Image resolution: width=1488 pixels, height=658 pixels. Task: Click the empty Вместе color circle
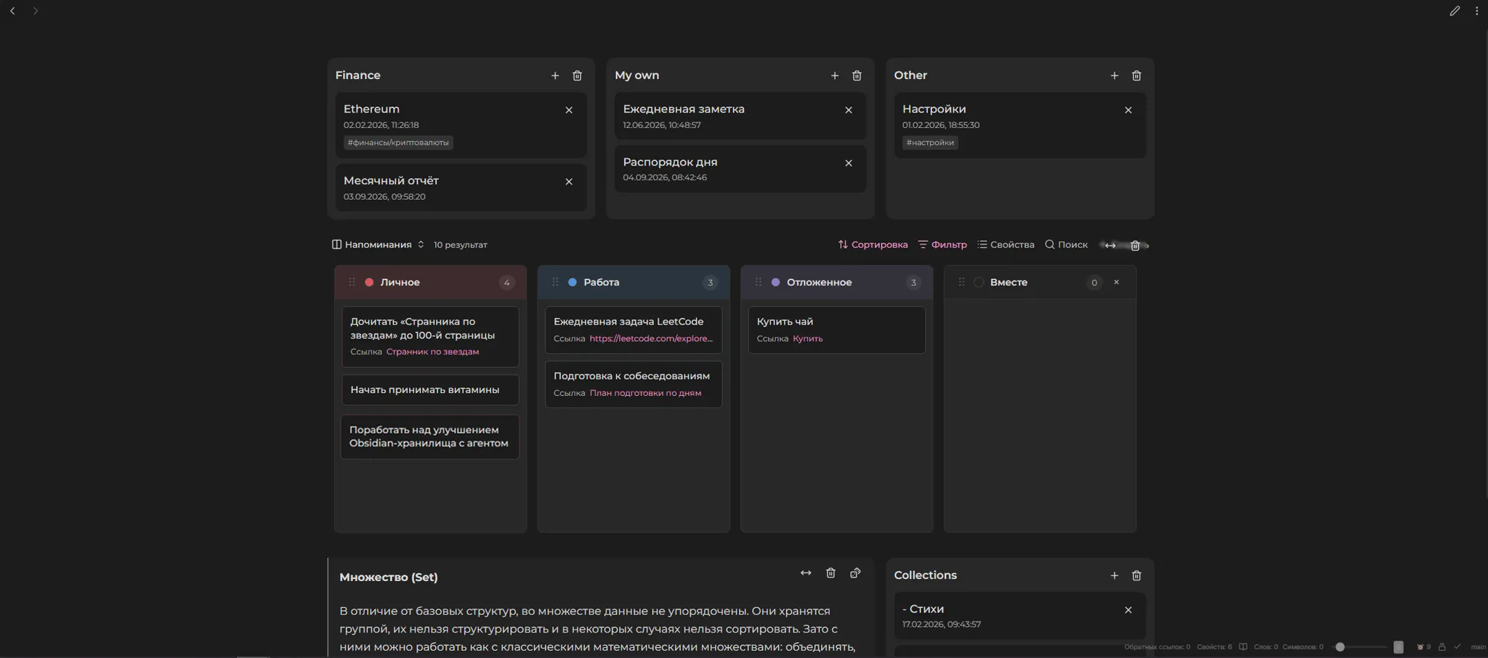pos(979,283)
